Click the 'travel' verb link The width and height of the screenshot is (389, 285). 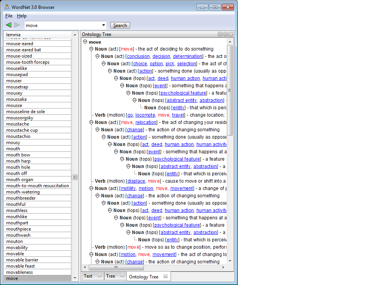pyautogui.click(x=178, y=115)
